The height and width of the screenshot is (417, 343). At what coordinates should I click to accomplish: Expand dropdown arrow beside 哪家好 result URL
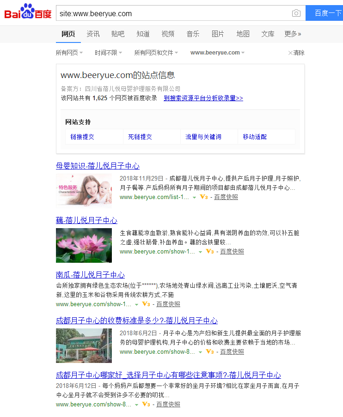coord(137,405)
